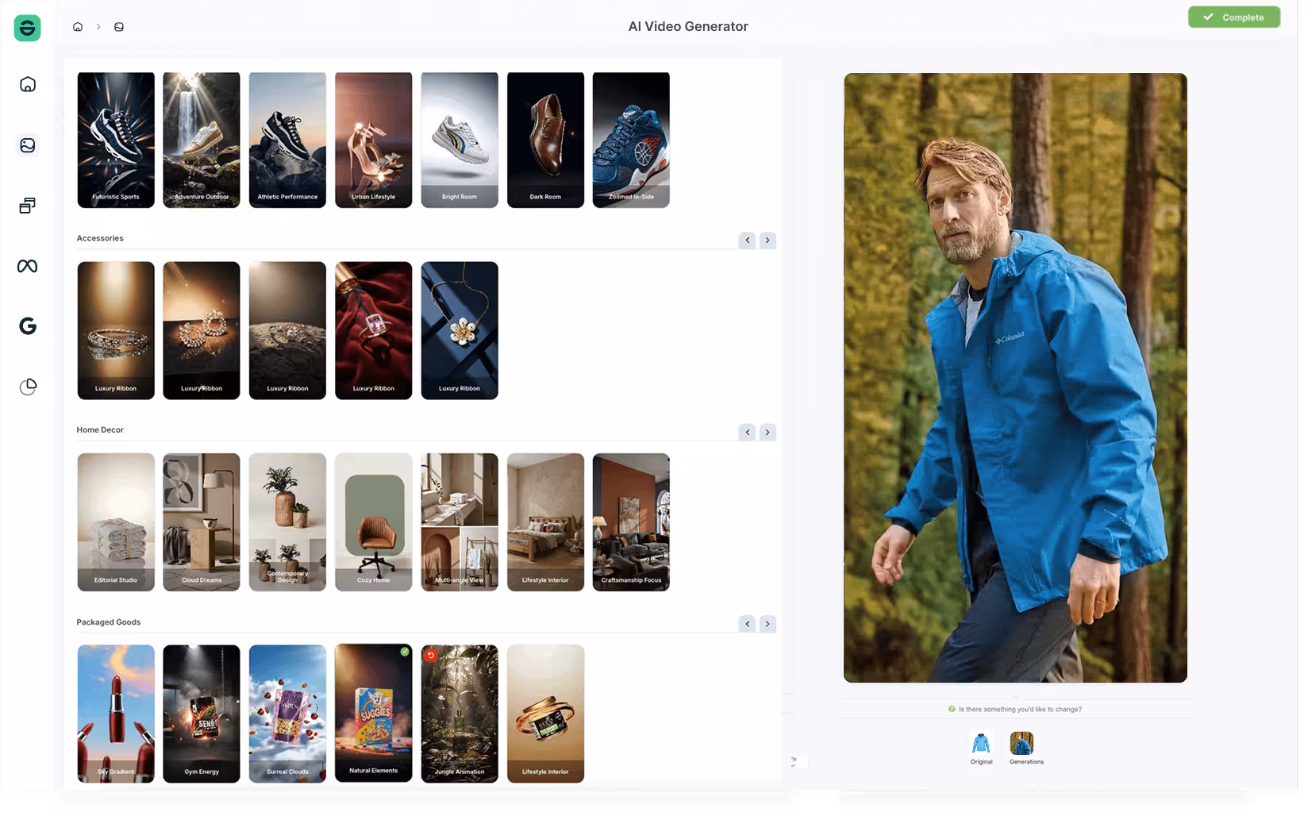Click the Complete button
Image resolution: width=1308 pixels, height=816 pixels.
(1234, 17)
